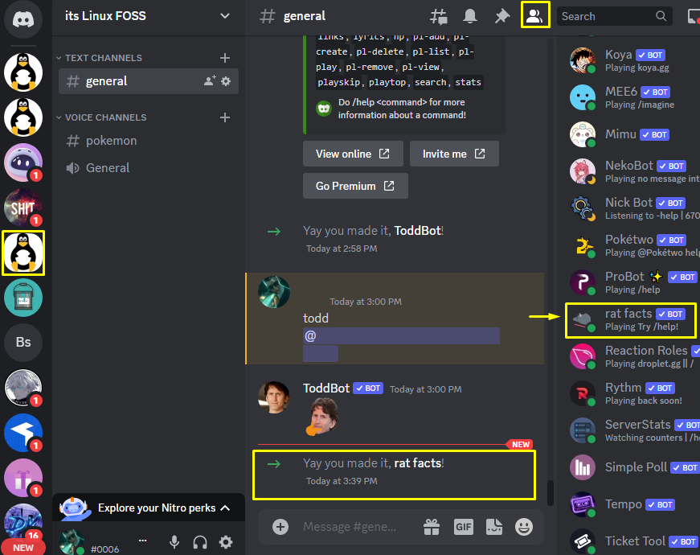Click the View online button
Viewport: 700px width, 555px height.
[x=353, y=154]
